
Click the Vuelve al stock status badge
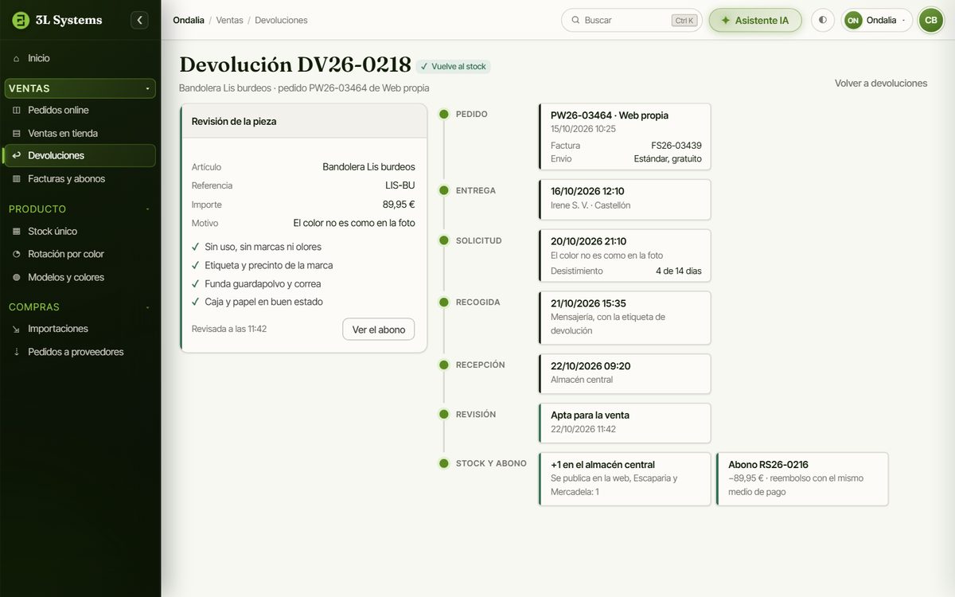click(454, 67)
